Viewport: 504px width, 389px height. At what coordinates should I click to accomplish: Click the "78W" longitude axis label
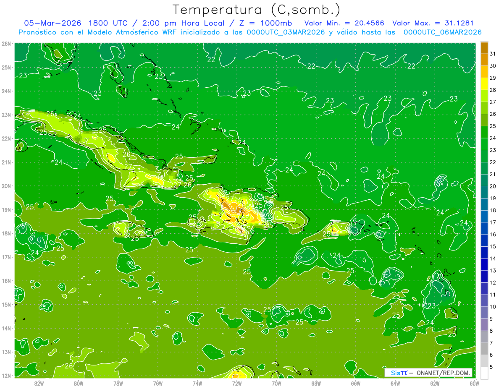tap(118, 383)
